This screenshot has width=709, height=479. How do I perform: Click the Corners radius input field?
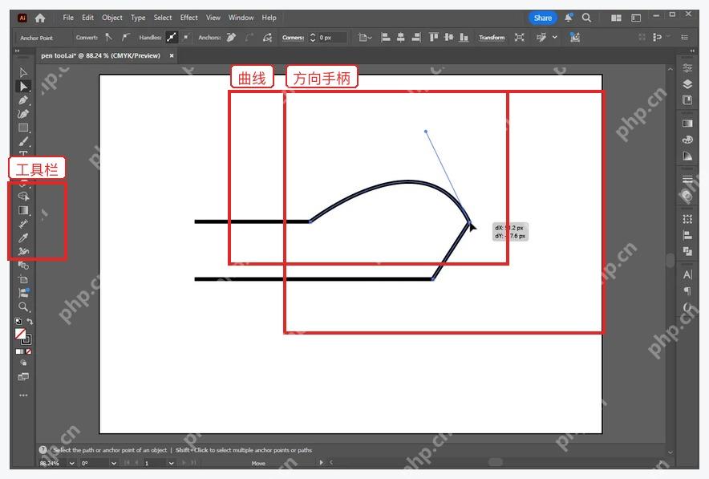pos(332,38)
